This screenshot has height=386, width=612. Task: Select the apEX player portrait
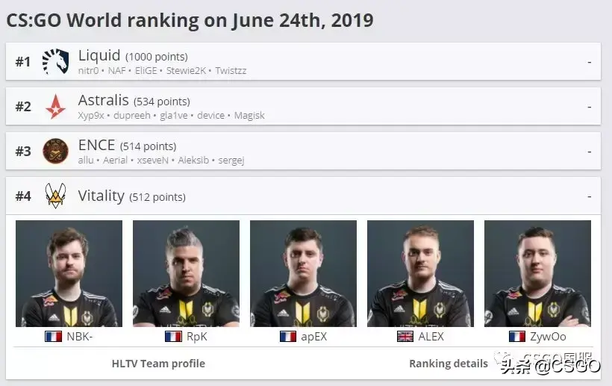[x=303, y=273]
